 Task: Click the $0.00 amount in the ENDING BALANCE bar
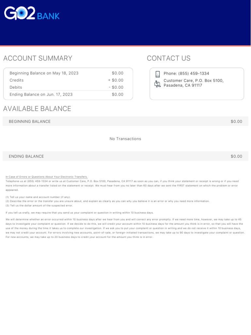[236, 157]
